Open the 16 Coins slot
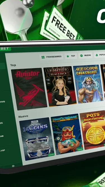 [x=37, y=139]
